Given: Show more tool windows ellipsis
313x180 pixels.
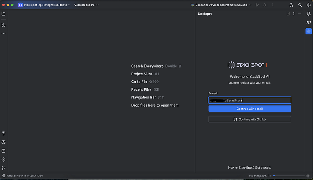Looking at the screenshot, I should click(4, 34).
